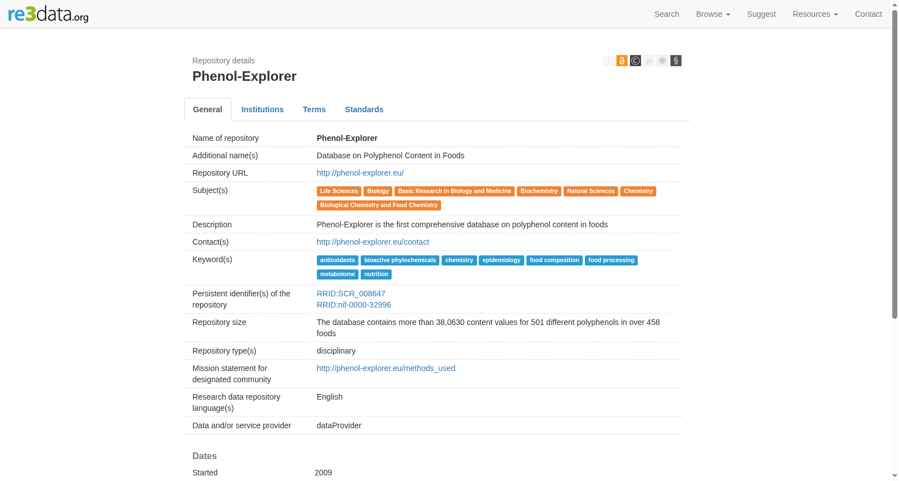This screenshot has width=899, height=481.
Task: Click the copyright license badge icon
Action: (635, 61)
